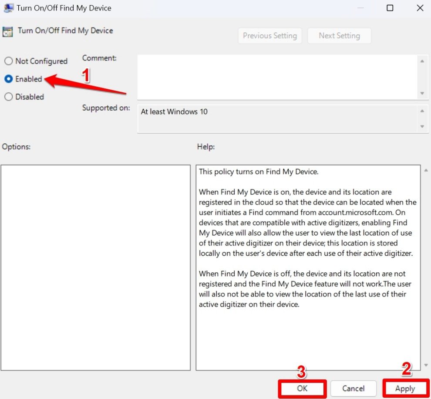The image size is (431, 399).
Task: Select the Enabled radio button
Action: pos(8,79)
